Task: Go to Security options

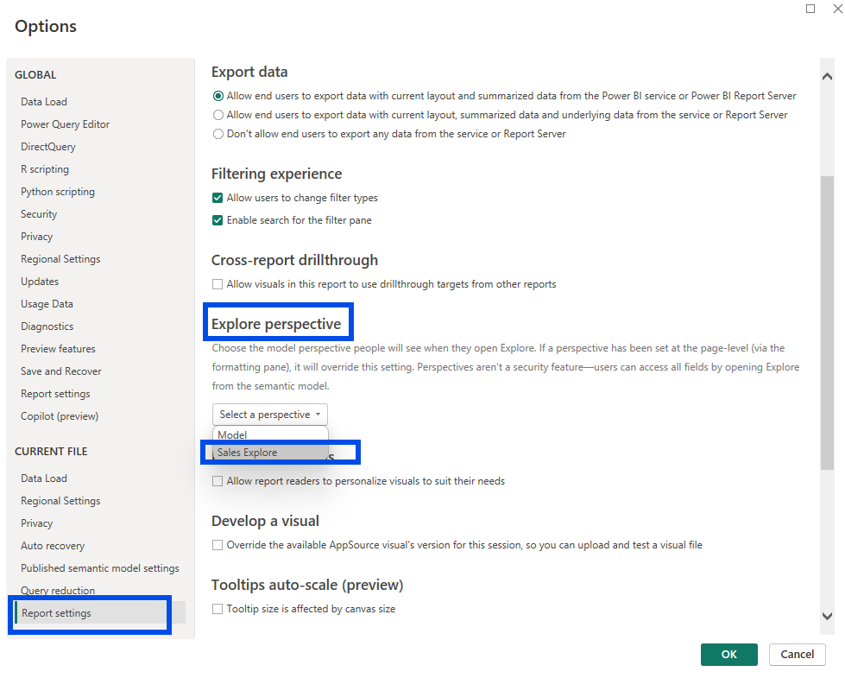Action: (39, 214)
